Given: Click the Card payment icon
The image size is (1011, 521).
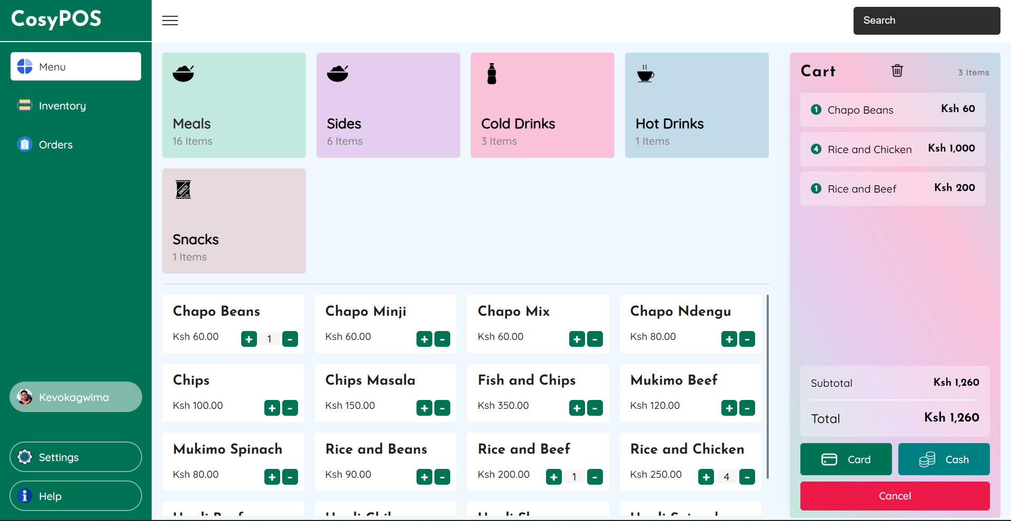Looking at the screenshot, I should tap(828, 459).
